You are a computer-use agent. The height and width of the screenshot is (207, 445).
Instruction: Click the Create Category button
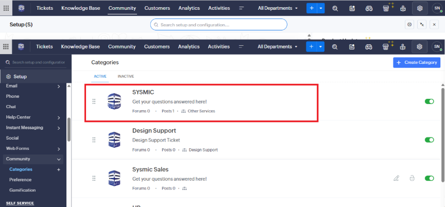pos(417,62)
